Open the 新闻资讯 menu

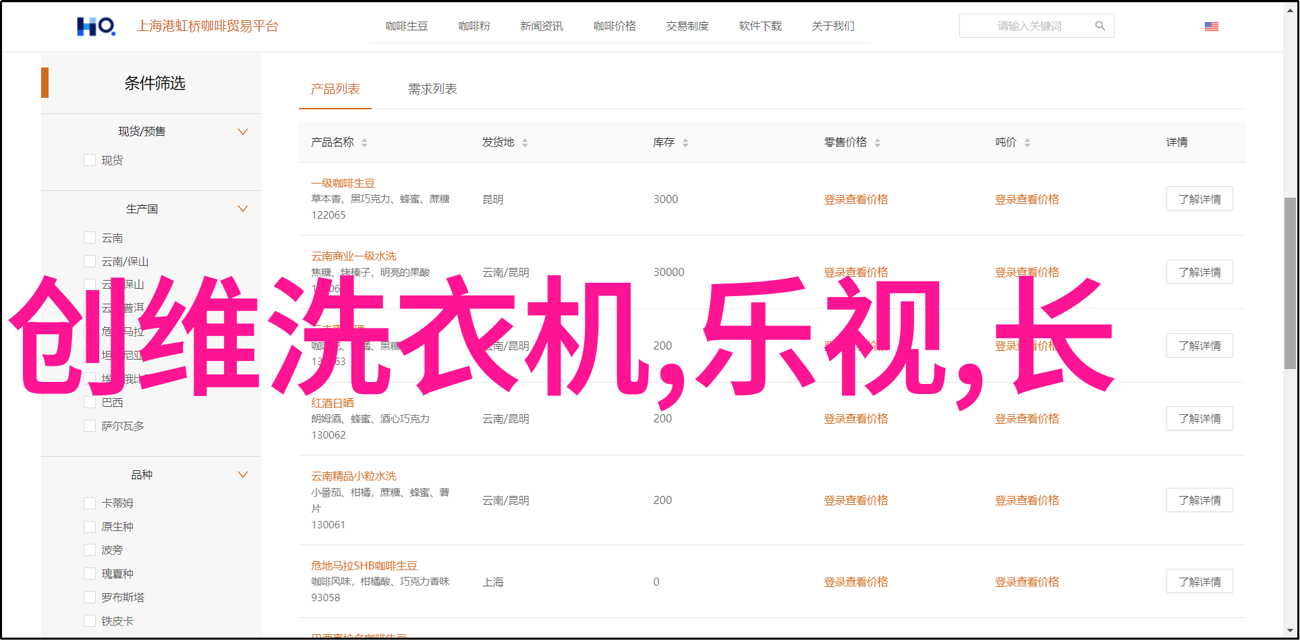pyautogui.click(x=542, y=26)
